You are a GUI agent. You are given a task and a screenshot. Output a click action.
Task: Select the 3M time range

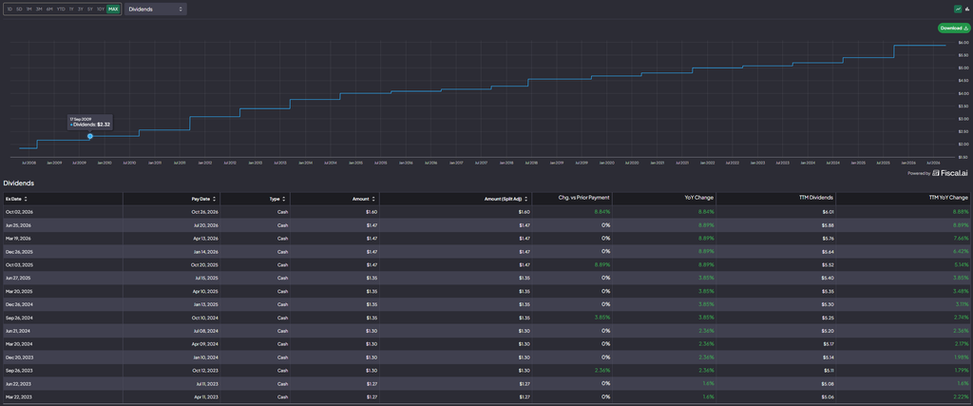pos(39,10)
